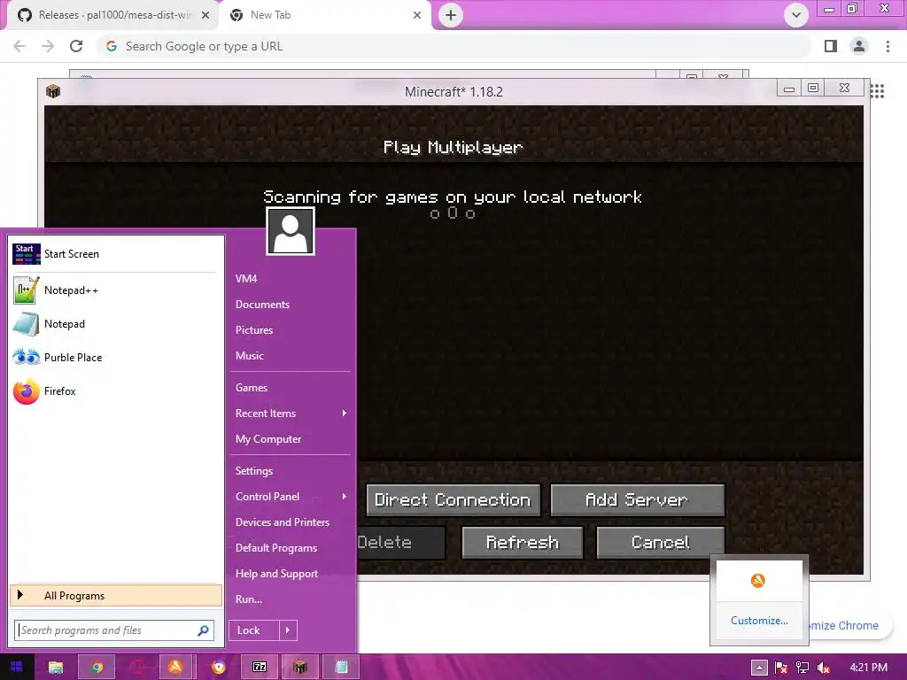Click the Lock button

[x=254, y=630]
